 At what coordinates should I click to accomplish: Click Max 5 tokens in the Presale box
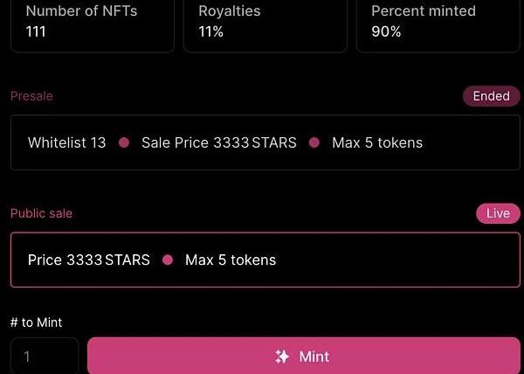click(377, 142)
